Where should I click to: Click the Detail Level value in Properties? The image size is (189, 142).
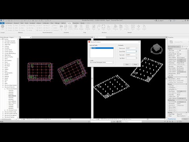click(182, 56)
